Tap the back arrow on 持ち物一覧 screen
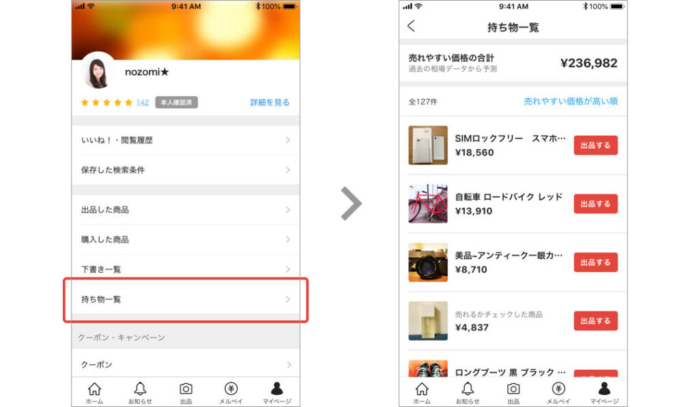This screenshot has width=699, height=407. [411, 27]
